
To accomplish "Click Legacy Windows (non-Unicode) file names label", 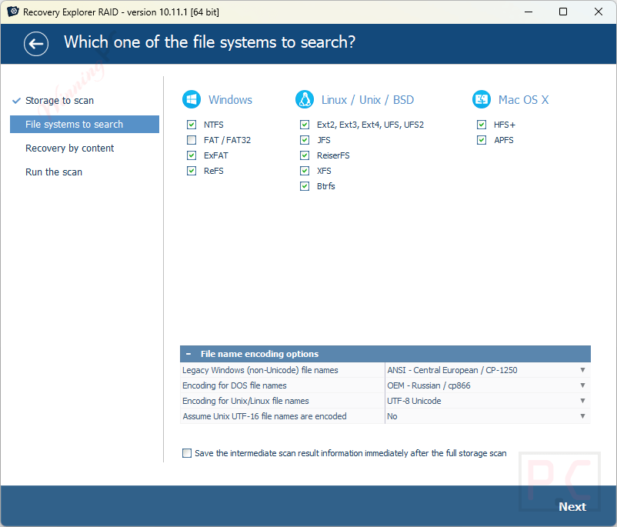I will pos(260,370).
